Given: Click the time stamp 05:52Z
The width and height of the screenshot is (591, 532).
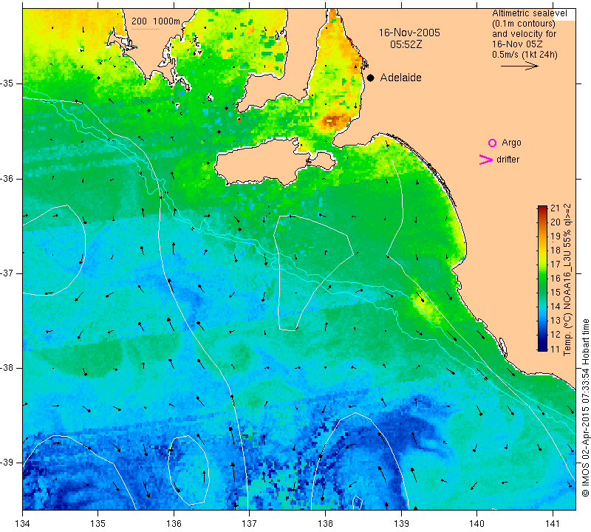Looking at the screenshot, I should tap(406, 44).
